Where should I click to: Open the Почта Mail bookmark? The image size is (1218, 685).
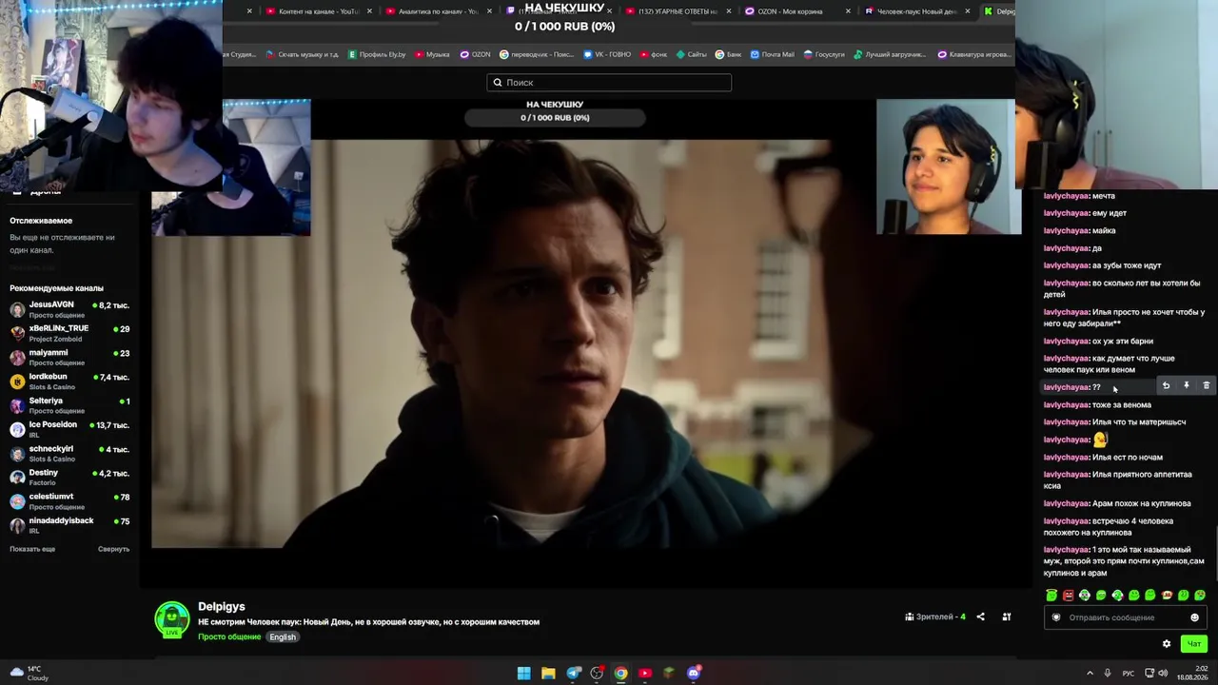[x=772, y=54]
